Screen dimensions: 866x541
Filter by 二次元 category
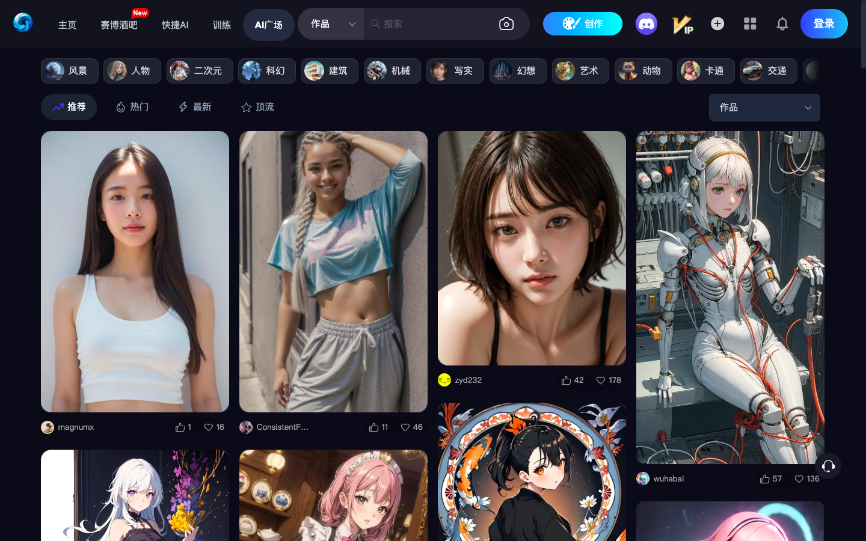click(200, 71)
